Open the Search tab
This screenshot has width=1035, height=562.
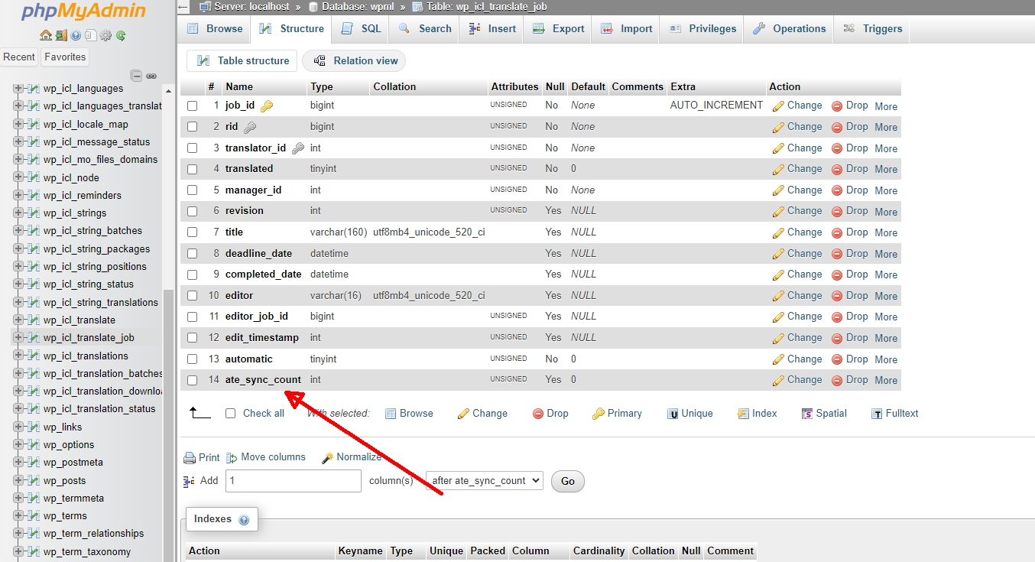(424, 29)
